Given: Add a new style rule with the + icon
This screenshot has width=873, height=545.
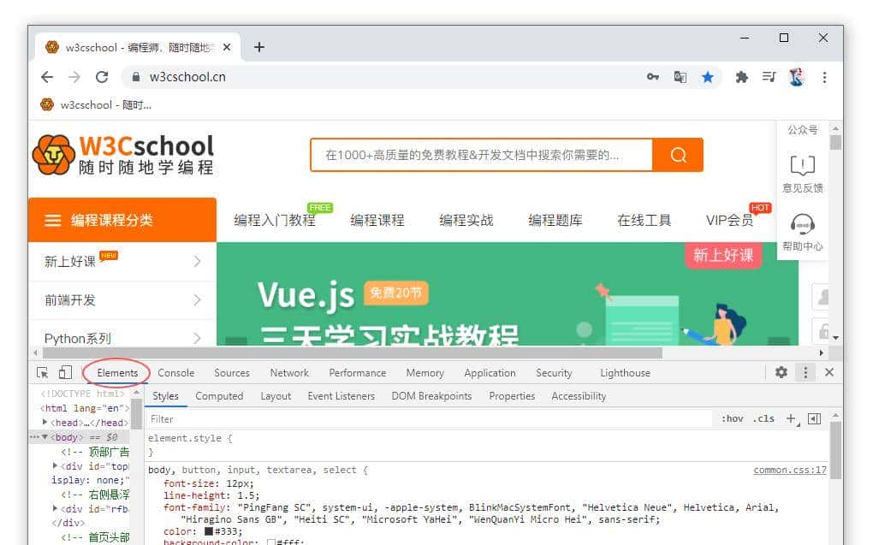Looking at the screenshot, I should [791, 418].
